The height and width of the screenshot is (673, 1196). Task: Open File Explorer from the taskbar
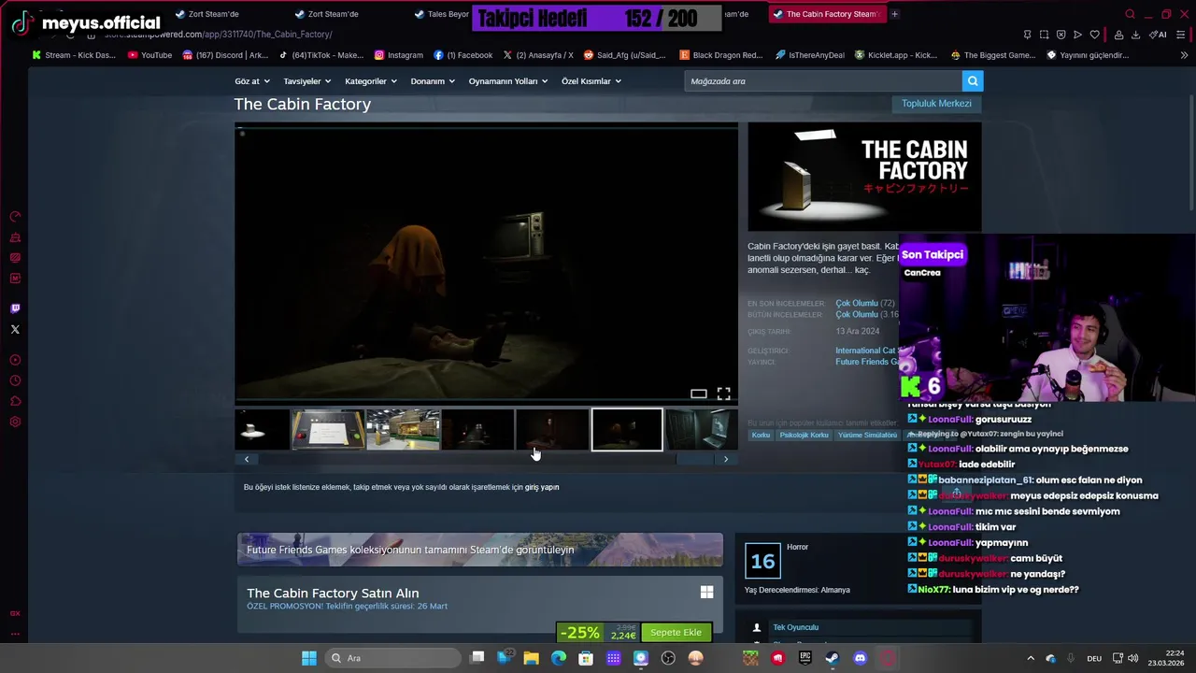[x=531, y=658]
